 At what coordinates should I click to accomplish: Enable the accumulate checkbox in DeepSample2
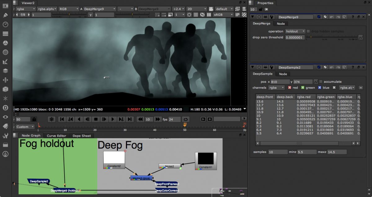[x=321, y=82]
